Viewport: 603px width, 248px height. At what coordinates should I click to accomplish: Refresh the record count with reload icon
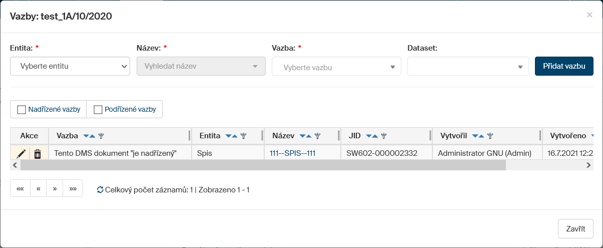click(100, 190)
